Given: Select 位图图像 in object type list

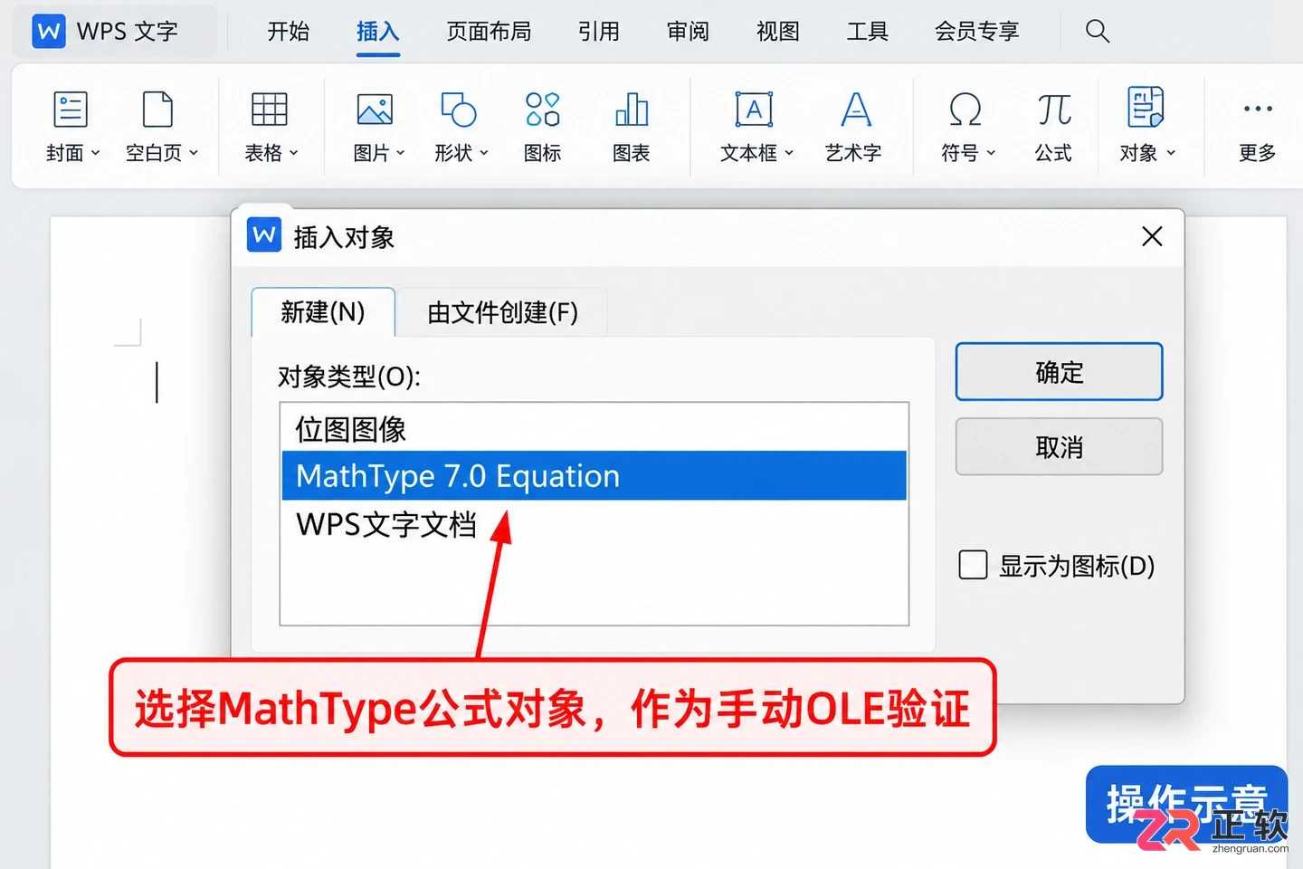Looking at the screenshot, I should [x=594, y=428].
